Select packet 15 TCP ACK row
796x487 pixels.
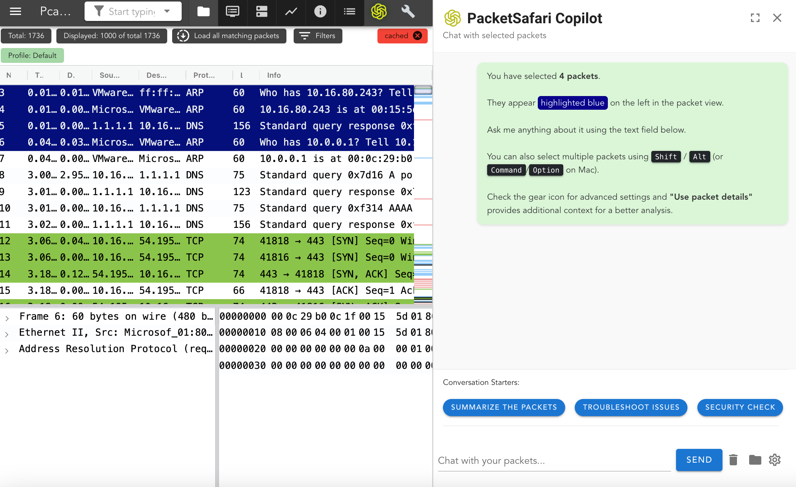click(x=207, y=290)
